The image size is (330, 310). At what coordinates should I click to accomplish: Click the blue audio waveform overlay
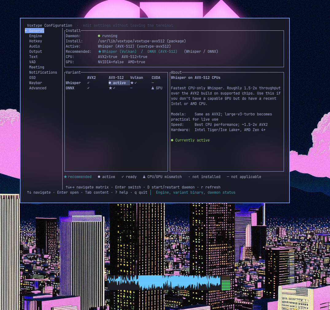pos(164,283)
